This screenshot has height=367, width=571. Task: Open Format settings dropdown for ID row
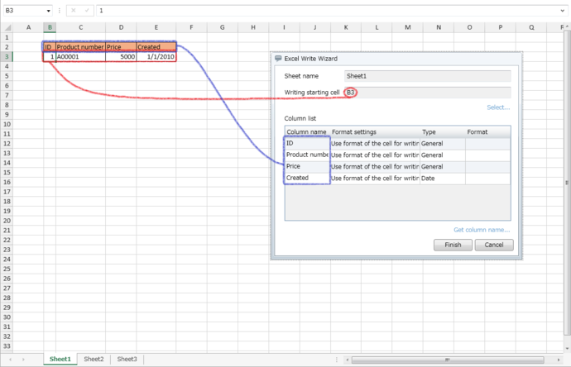pos(374,143)
